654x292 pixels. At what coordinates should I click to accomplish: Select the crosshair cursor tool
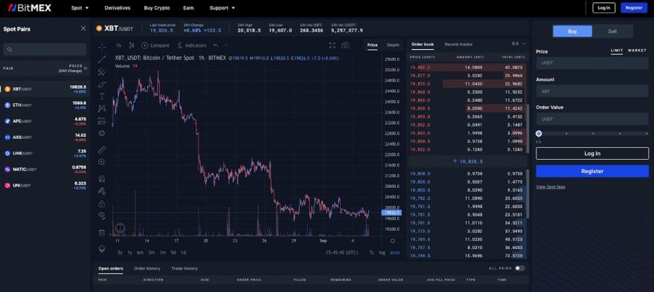tap(102, 46)
